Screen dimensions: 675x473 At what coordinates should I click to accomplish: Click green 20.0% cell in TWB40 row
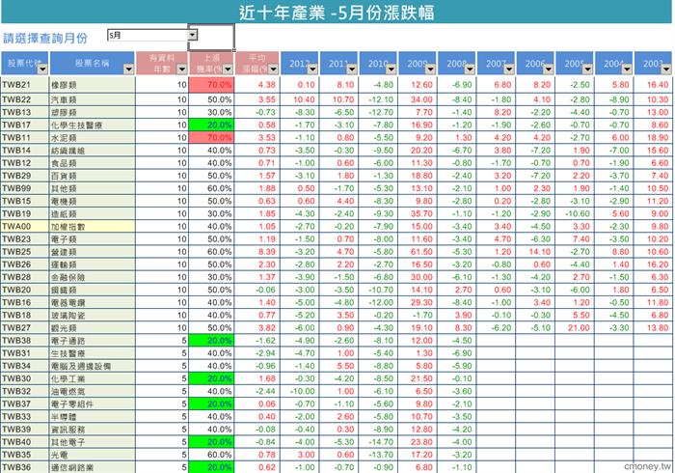[211, 441]
